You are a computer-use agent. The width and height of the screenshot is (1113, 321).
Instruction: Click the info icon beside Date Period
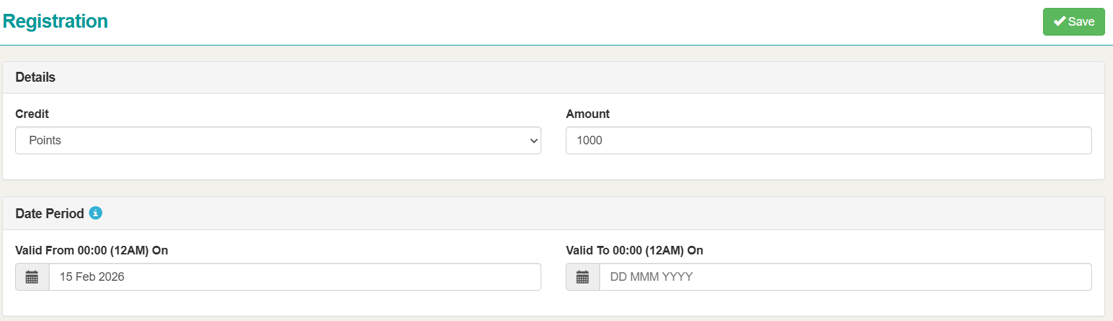(x=96, y=213)
